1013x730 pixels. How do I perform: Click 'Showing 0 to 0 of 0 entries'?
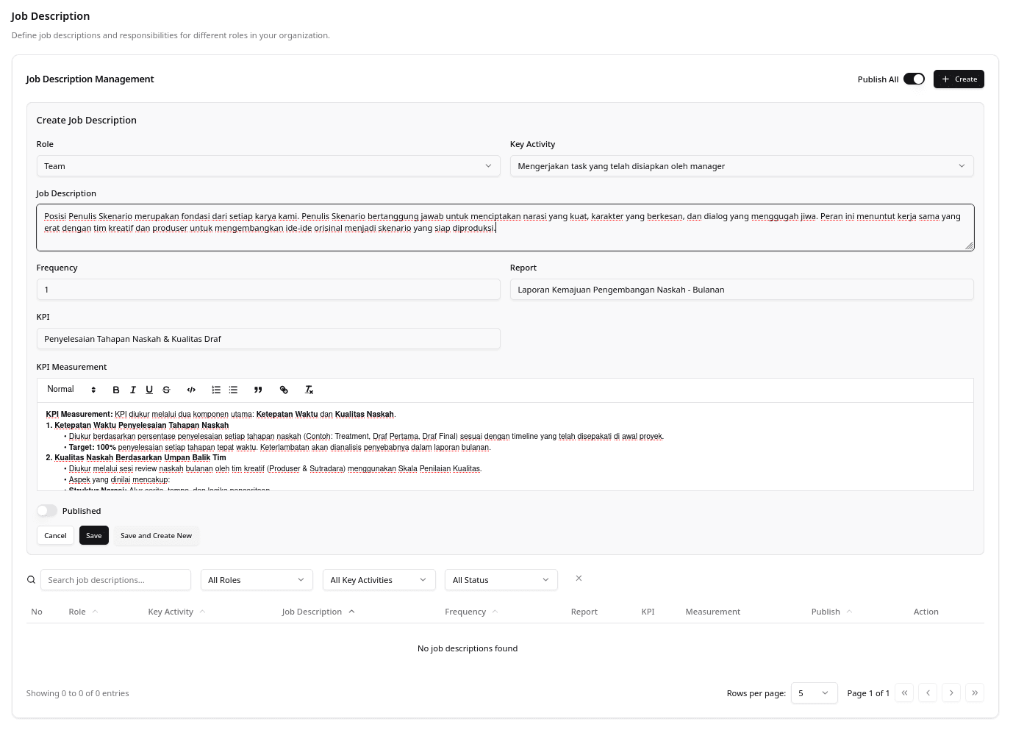pos(77,693)
